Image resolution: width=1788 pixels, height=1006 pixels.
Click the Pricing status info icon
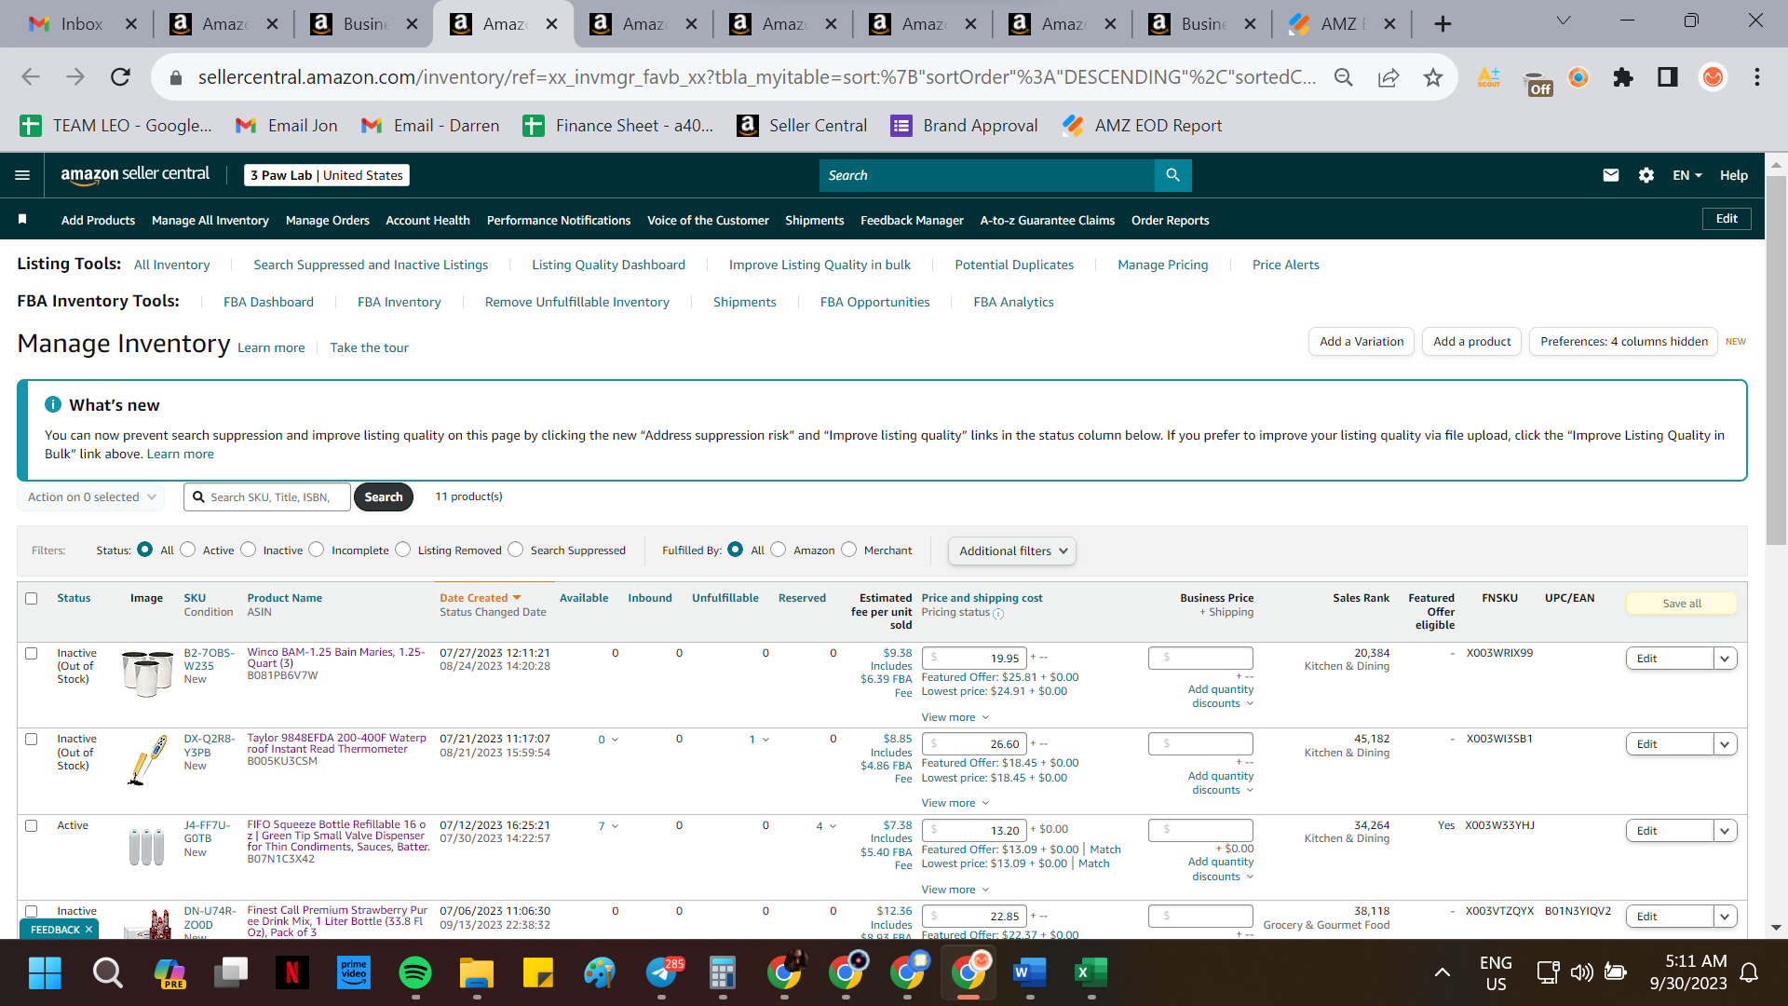(998, 614)
